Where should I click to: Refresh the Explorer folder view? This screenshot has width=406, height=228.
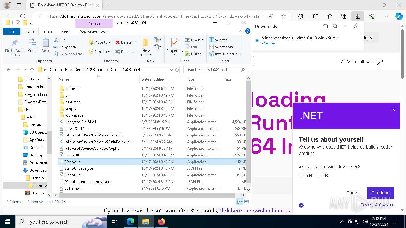(x=177, y=70)
